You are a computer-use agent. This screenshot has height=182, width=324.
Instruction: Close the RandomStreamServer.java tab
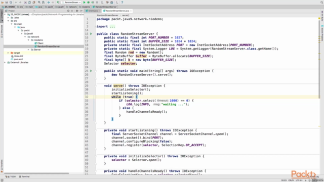(x=131, y=11)
